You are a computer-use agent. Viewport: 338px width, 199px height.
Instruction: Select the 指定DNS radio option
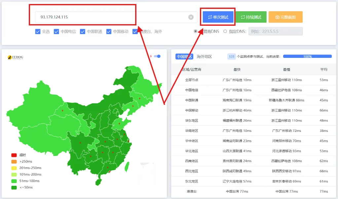pos(225,31)
